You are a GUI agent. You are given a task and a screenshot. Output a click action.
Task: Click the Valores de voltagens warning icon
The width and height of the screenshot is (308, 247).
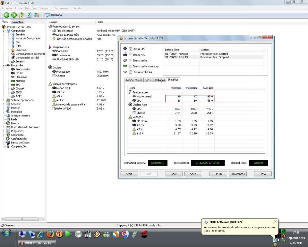50,84
